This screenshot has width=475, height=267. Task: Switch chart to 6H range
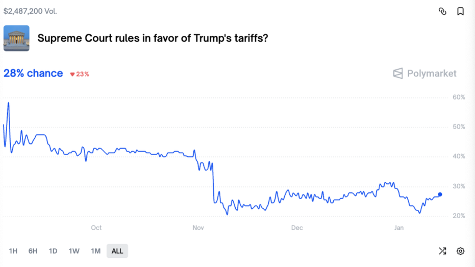[x=33, y=251]
